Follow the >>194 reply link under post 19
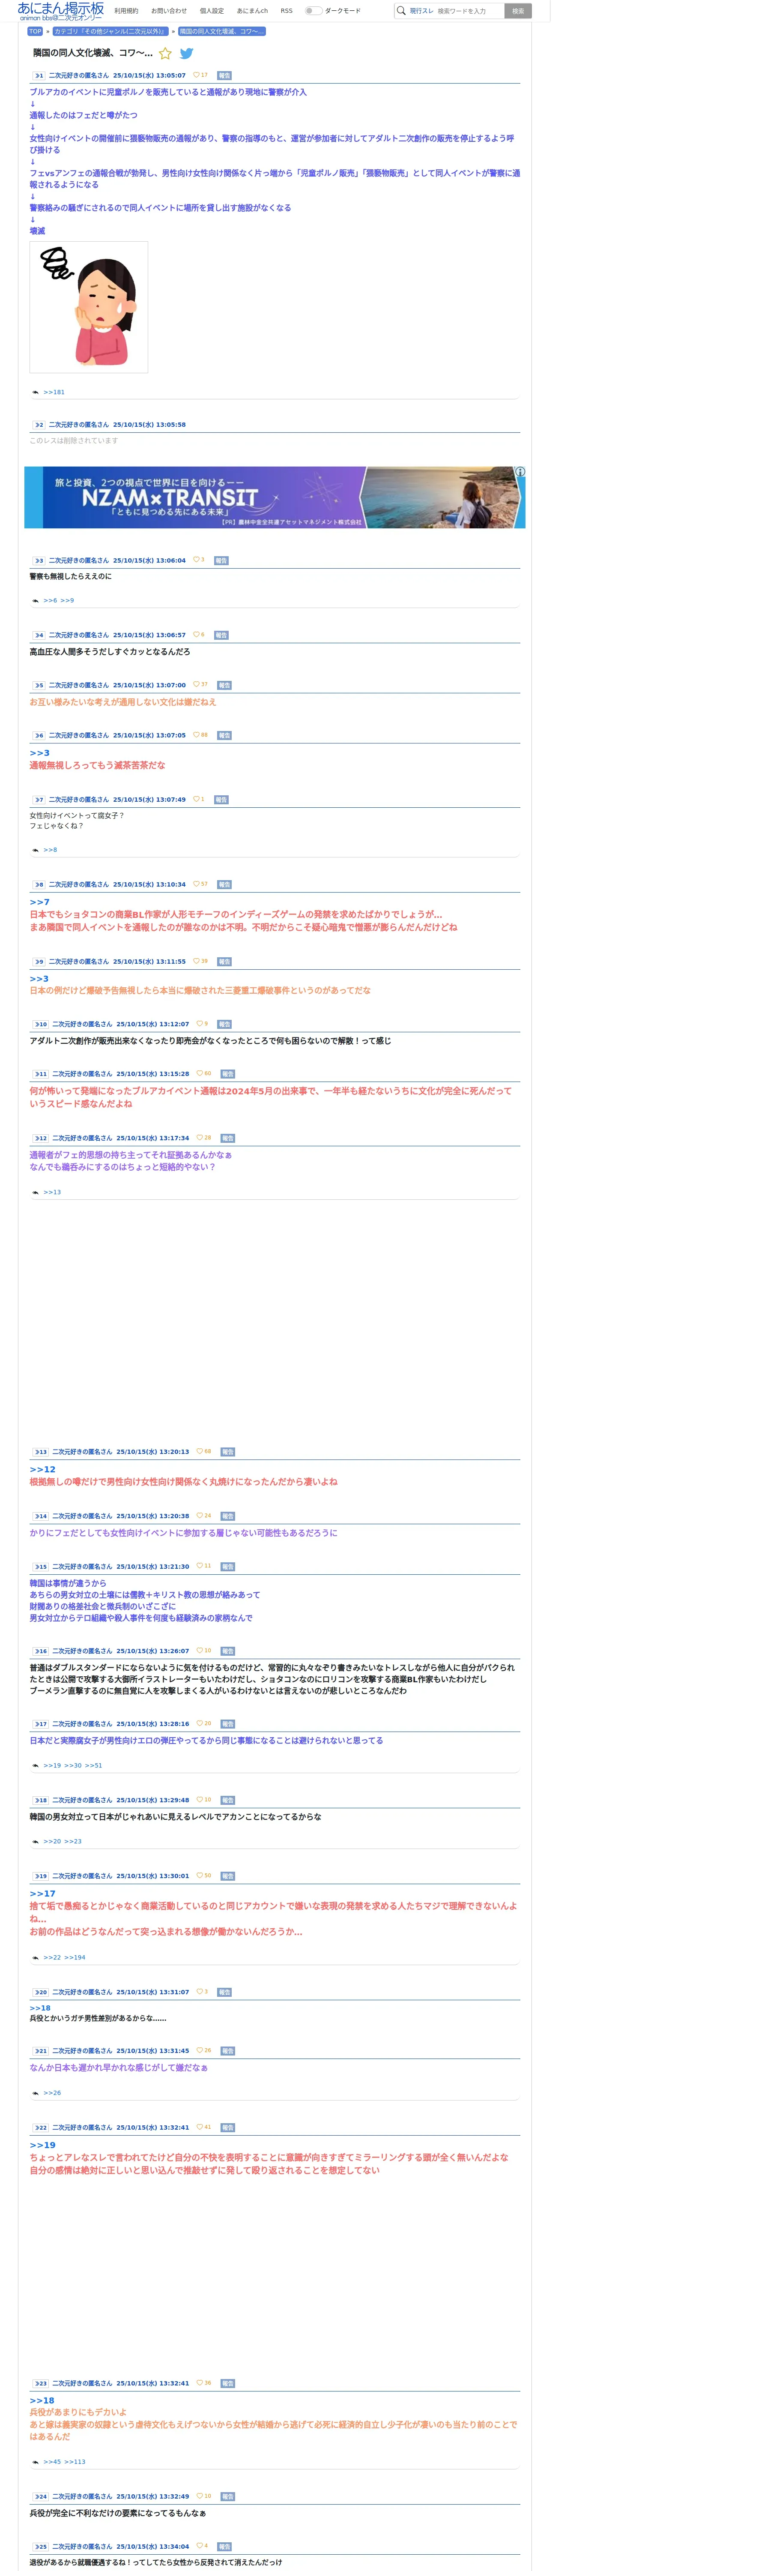The height and width of the screenshot is (2571, 776). click(x=75, y=1957)
